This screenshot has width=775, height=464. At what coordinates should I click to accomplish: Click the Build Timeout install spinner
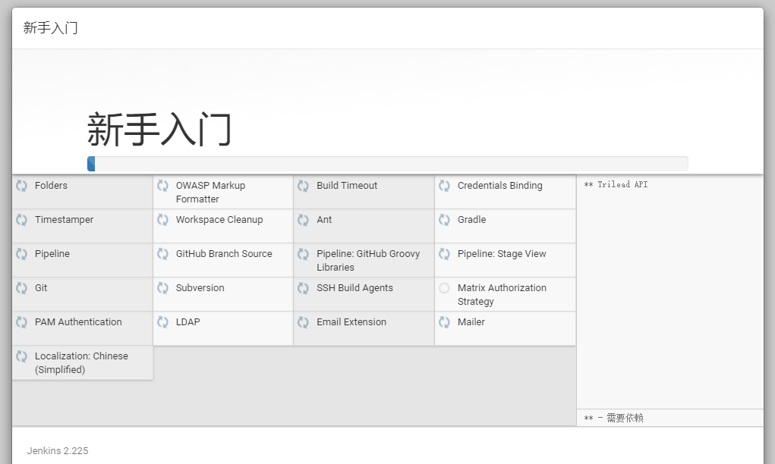click(304, 185)
